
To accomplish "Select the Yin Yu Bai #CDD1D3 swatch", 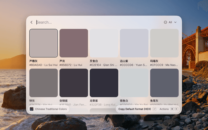I will [134, 83].
